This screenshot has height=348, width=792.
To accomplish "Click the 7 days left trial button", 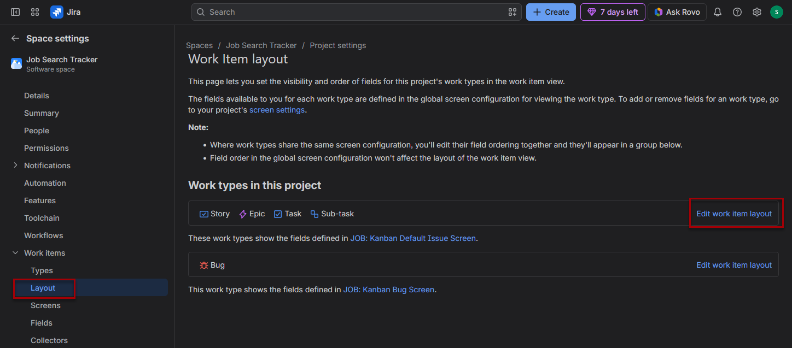I will pyautogui.click(x=613, y=12).
